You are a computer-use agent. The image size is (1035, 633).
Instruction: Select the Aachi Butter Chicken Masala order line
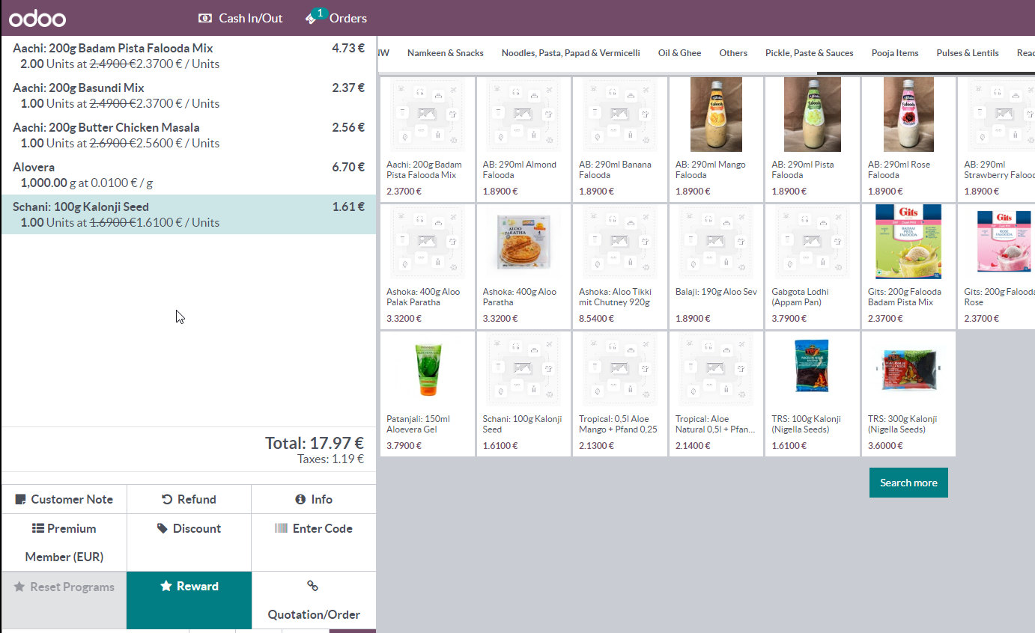(x=189, y=135)
